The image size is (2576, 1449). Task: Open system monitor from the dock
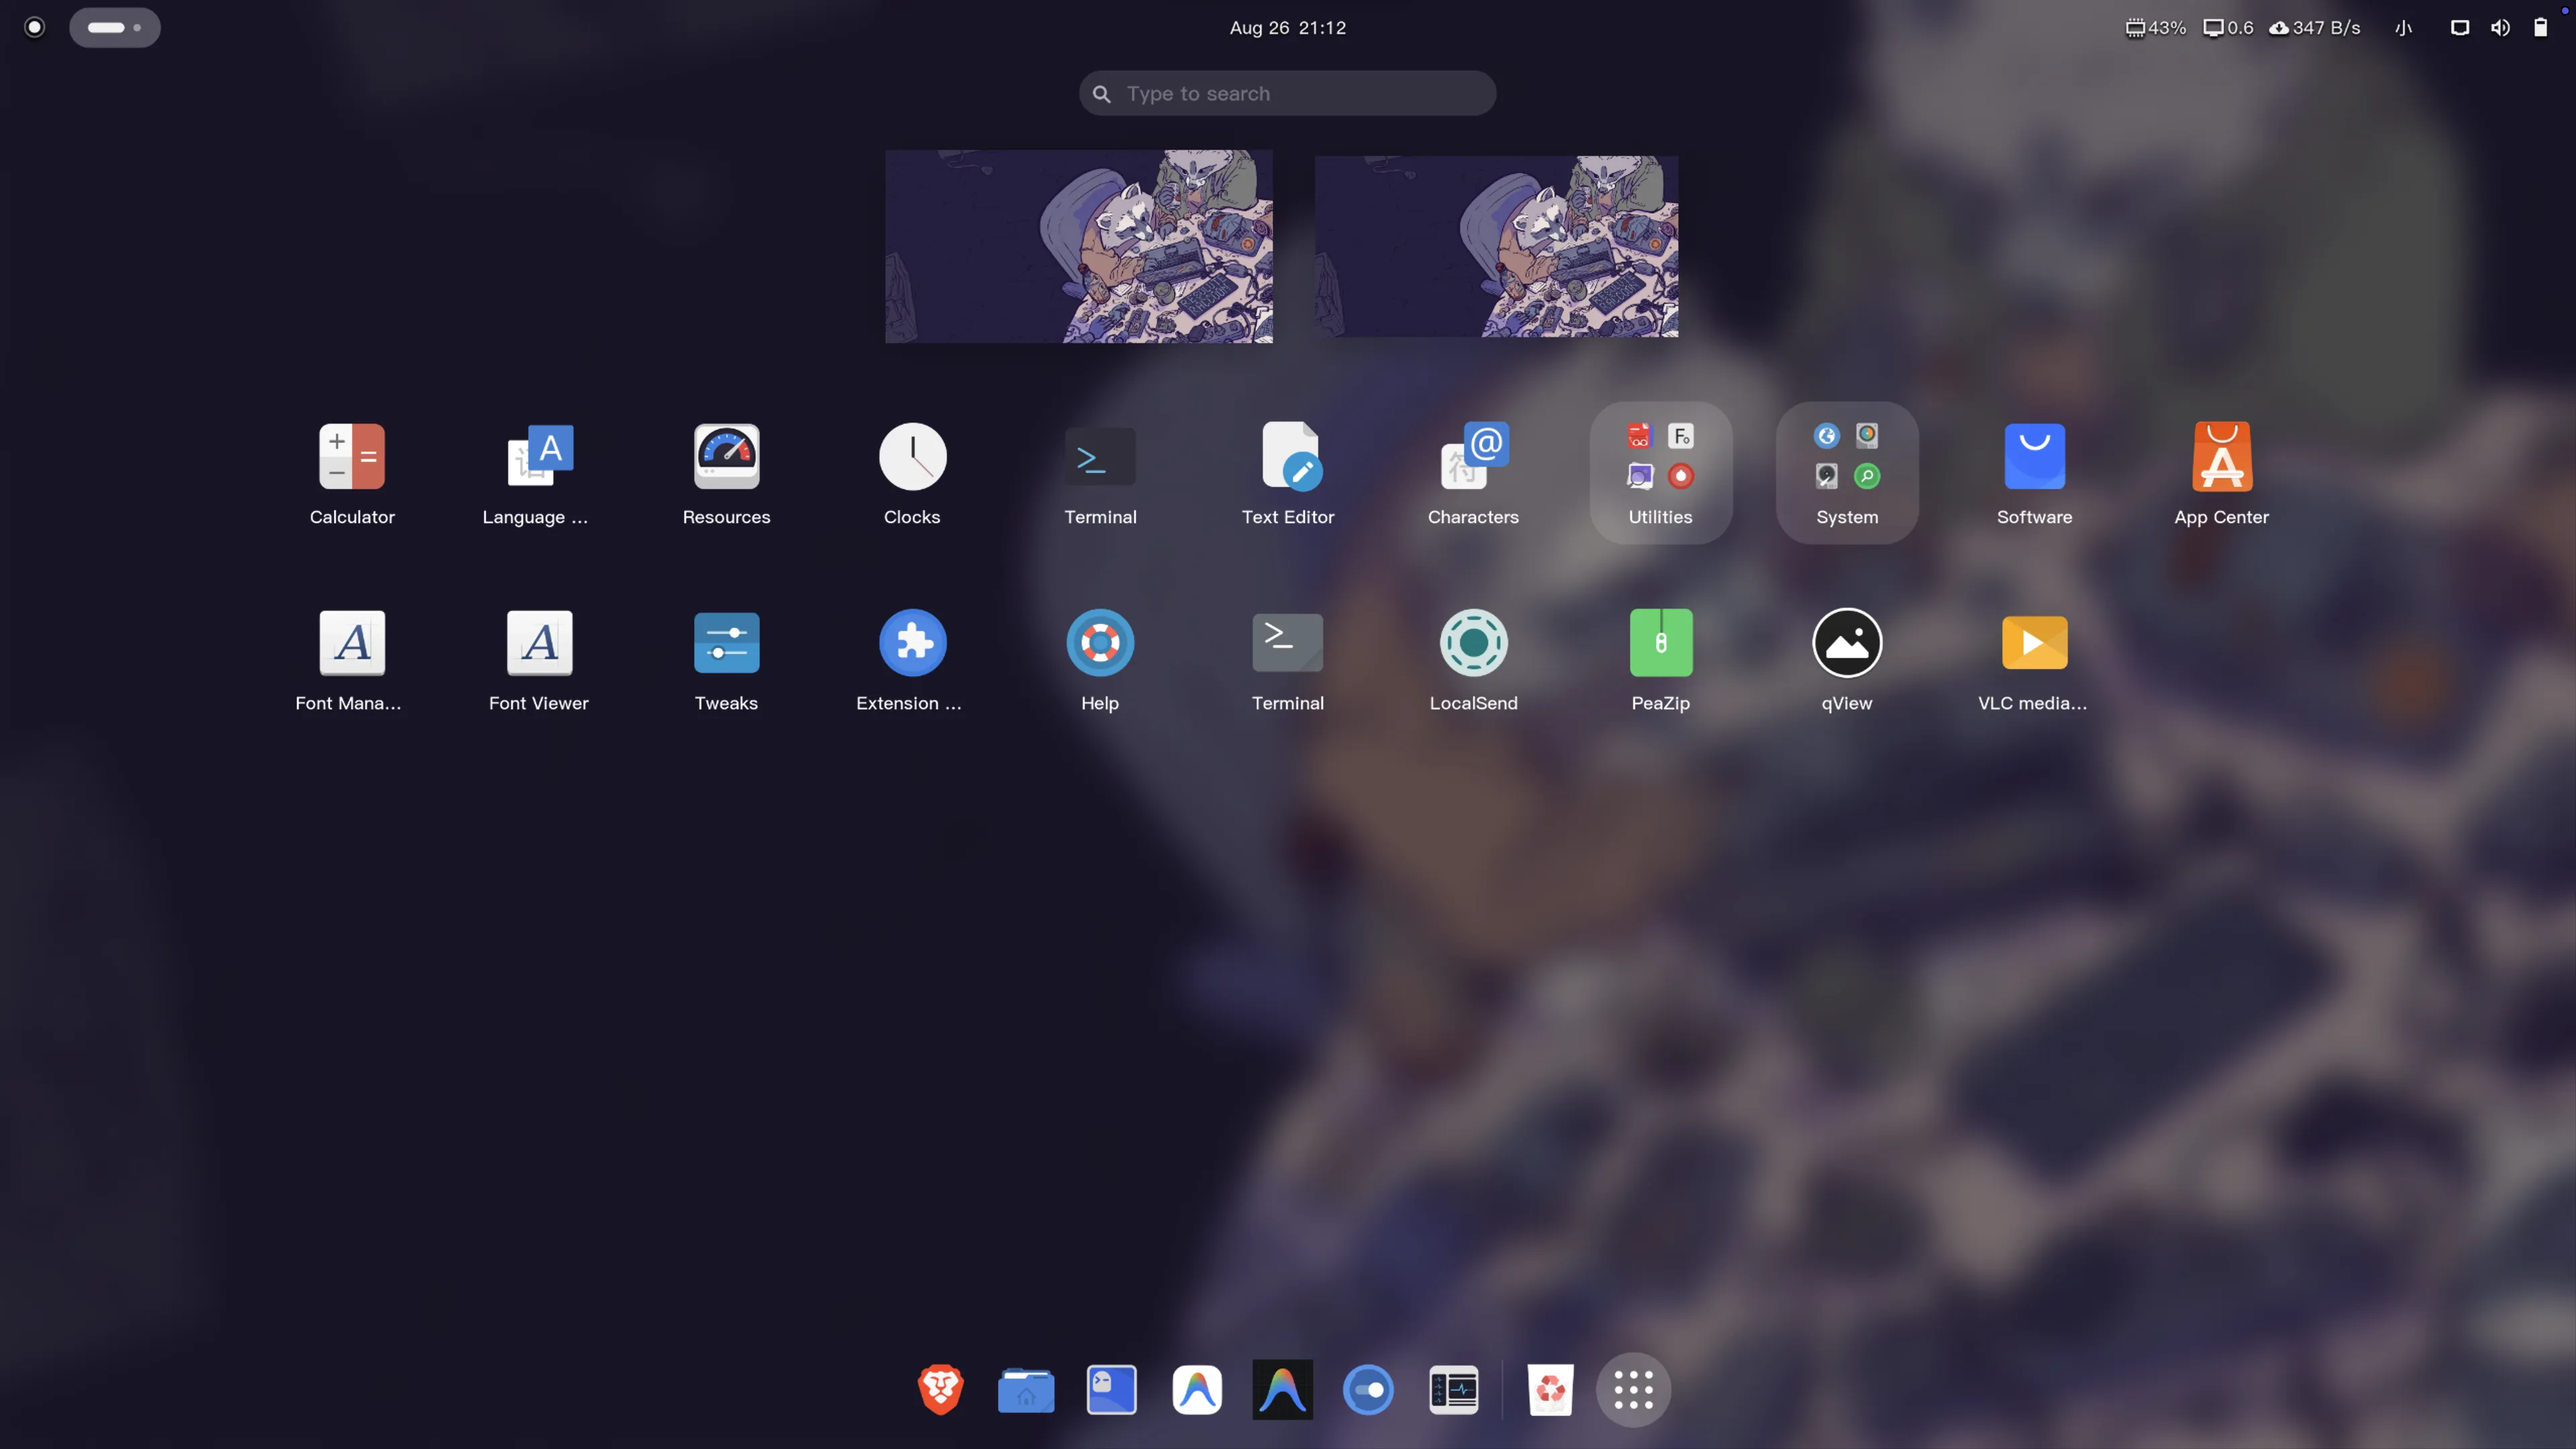[1453, 1389]
